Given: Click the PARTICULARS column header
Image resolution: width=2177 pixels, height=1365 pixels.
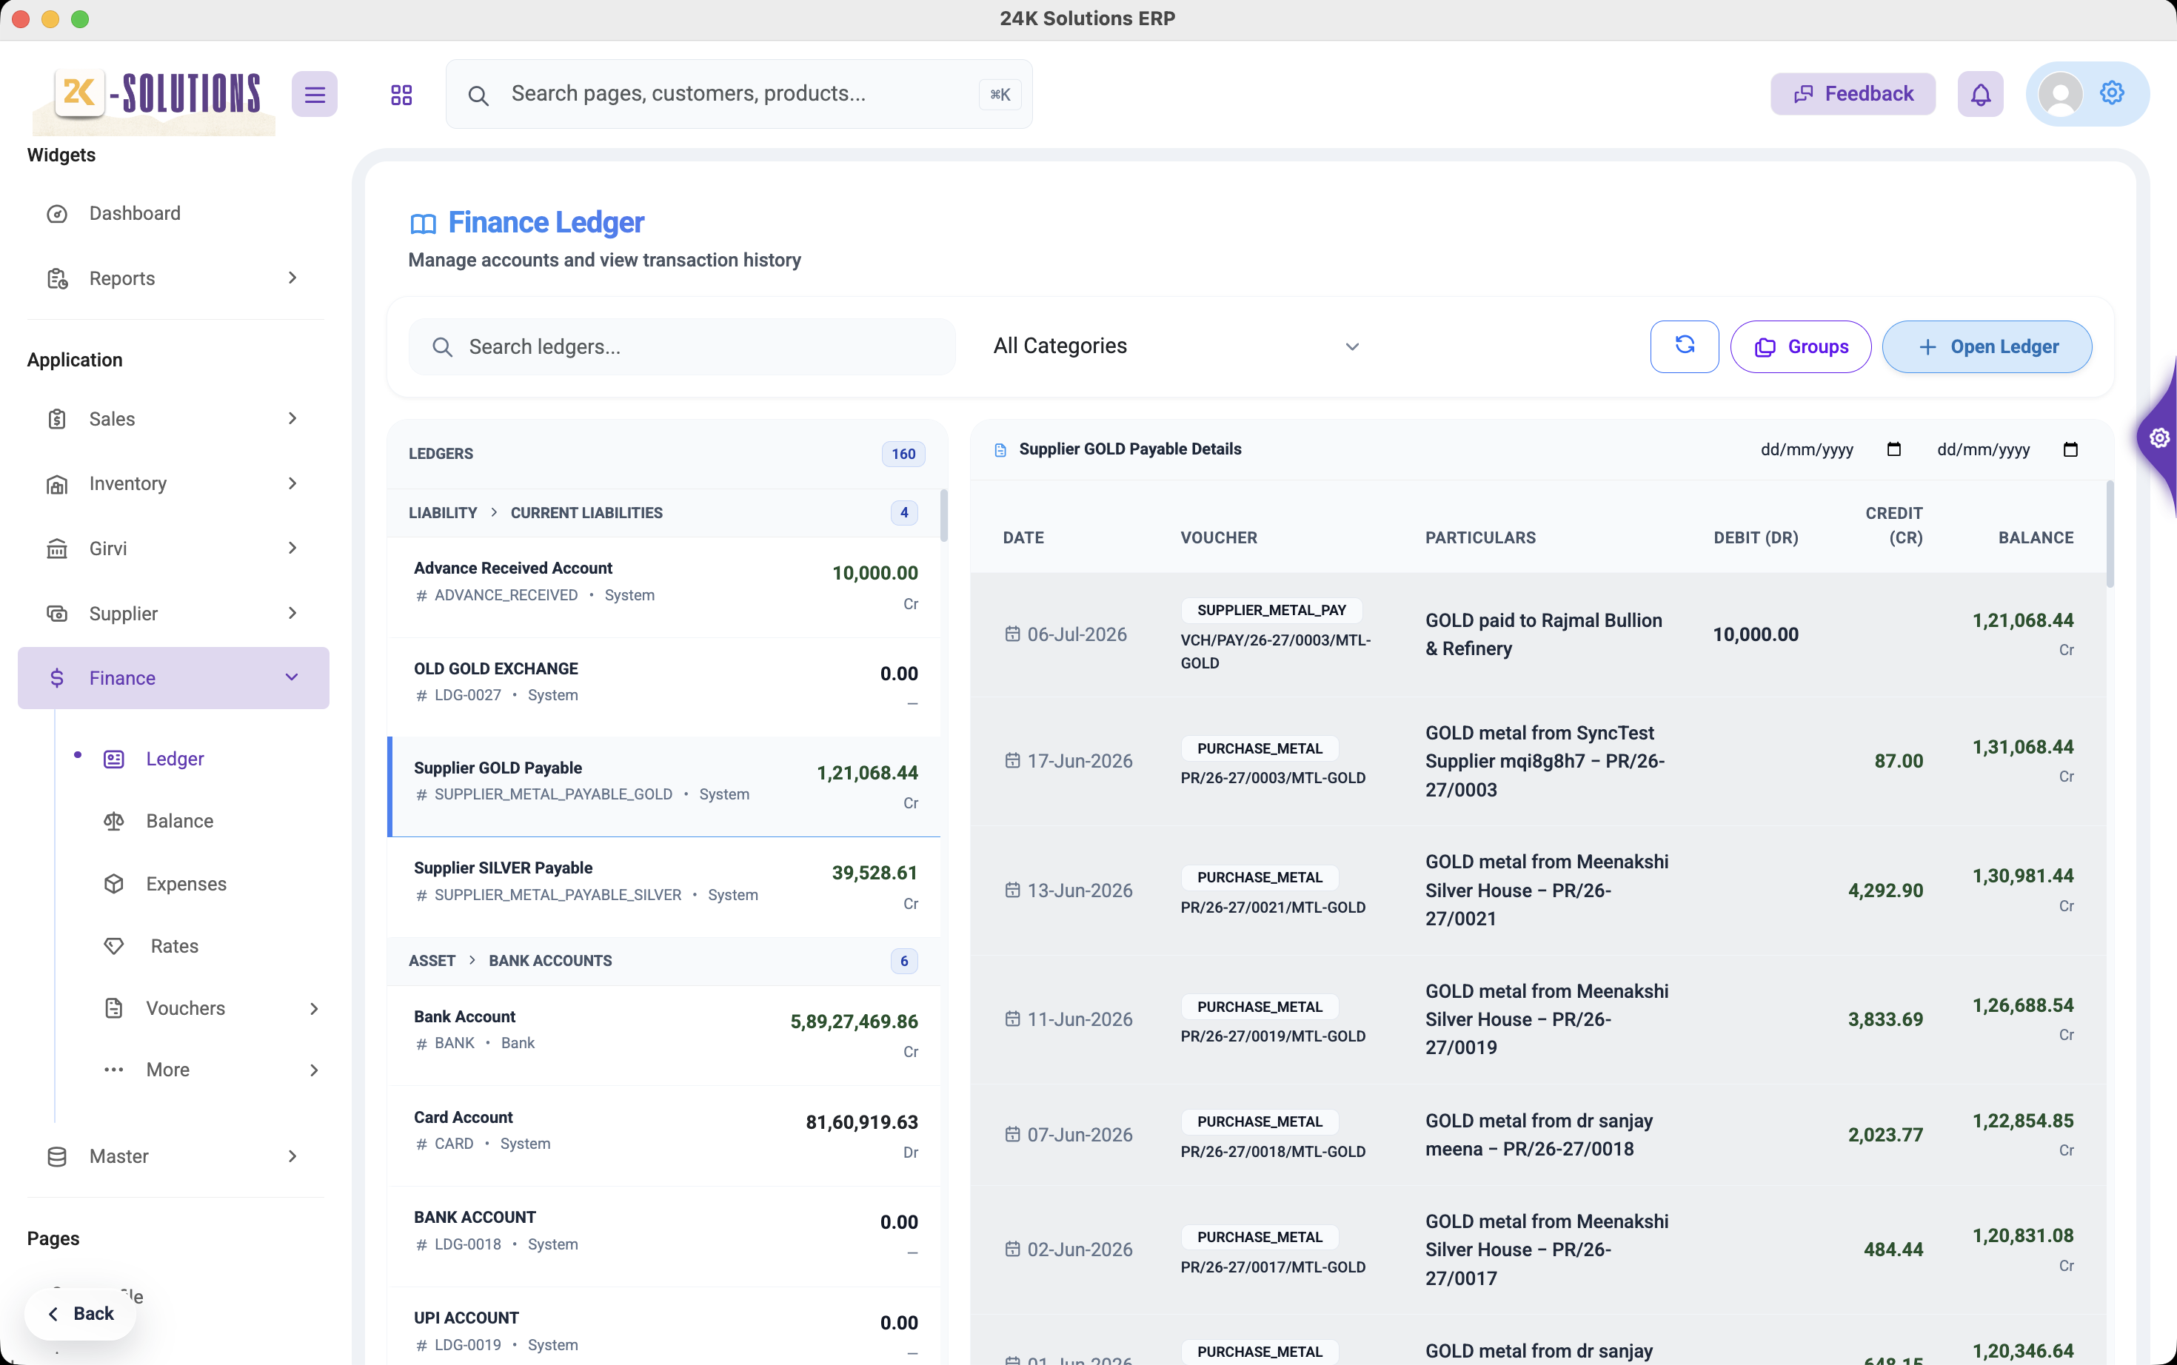Looking at the screenshot, I should [1480, 538].
